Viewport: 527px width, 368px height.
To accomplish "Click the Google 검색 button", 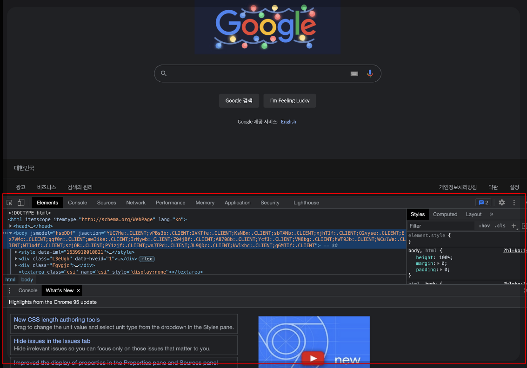I will 239,101.
